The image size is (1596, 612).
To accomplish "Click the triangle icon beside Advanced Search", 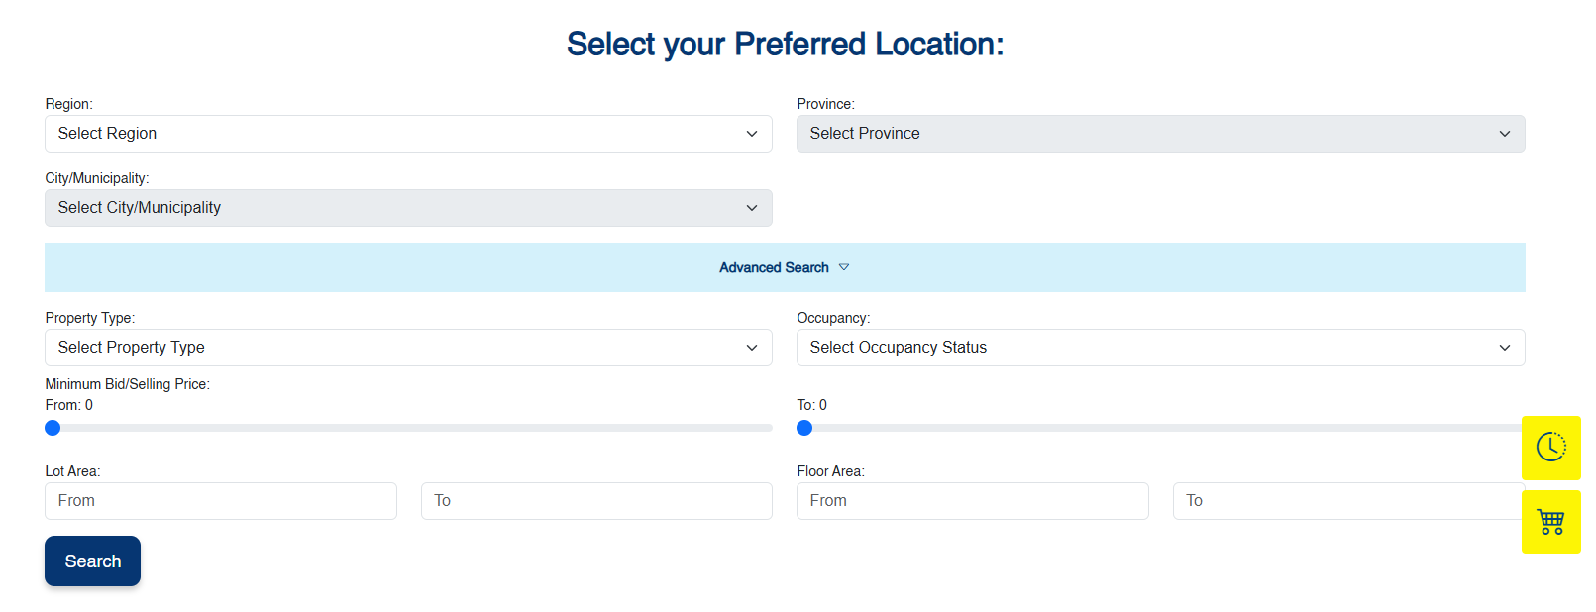I will [x=844, y=267].
